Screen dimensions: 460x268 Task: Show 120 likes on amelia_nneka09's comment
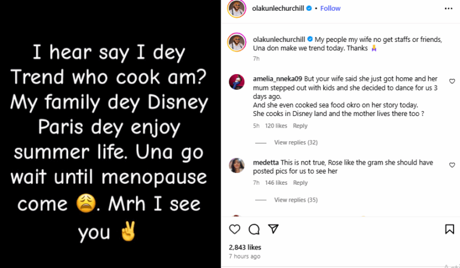coord(276,126)
